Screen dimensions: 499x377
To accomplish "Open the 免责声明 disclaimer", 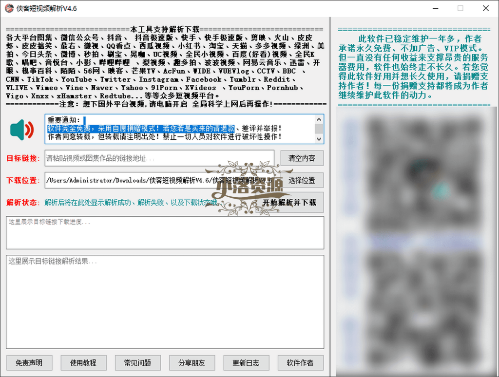I will tap(29, 363).
